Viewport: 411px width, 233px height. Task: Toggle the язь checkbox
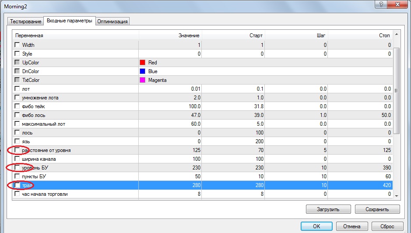coord(18,141)
